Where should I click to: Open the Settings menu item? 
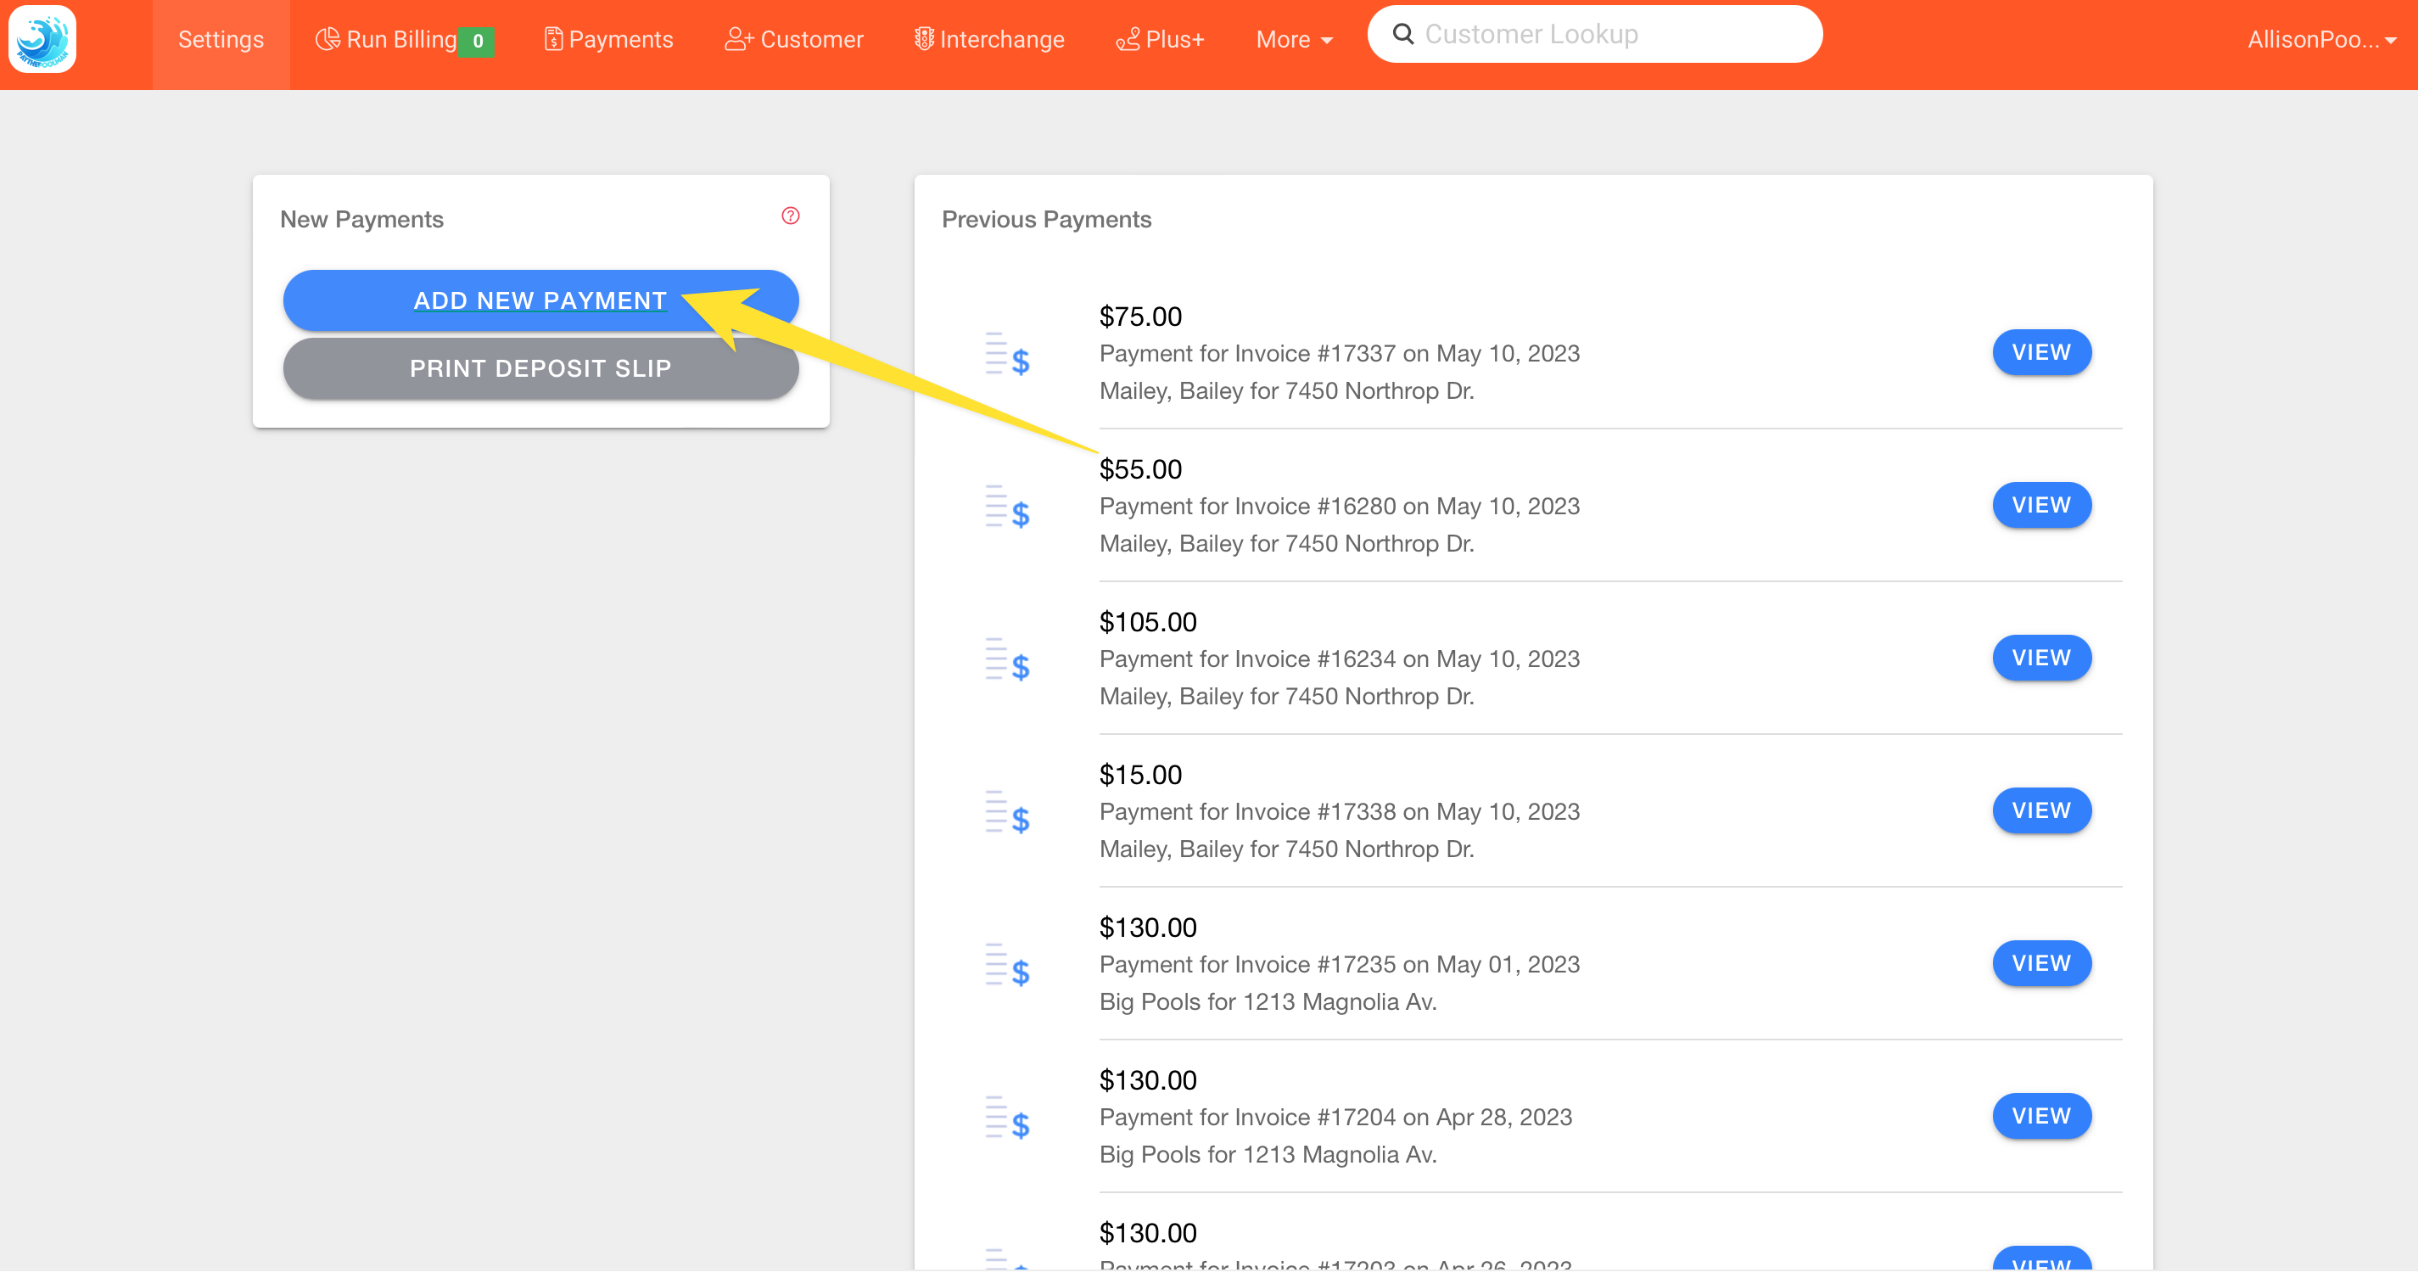(x=221, y=39)
